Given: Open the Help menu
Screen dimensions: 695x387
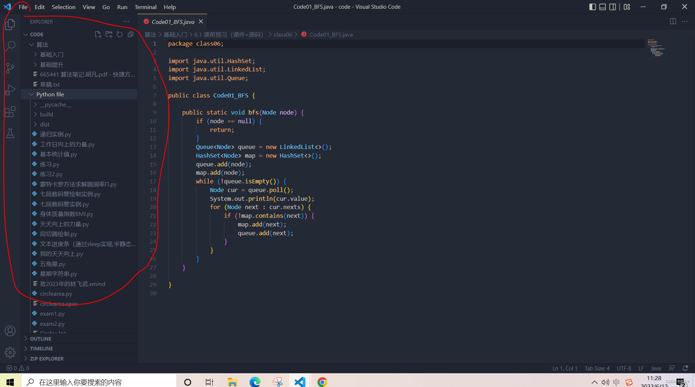Looking at the screenshot, I should 170,7.
